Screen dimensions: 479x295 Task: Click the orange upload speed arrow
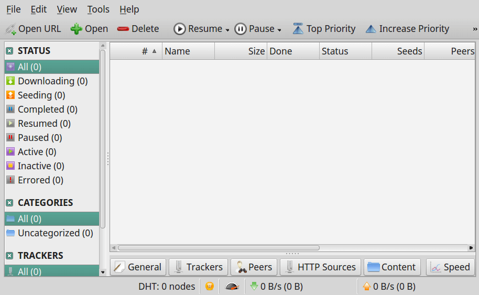pos(366,286)
